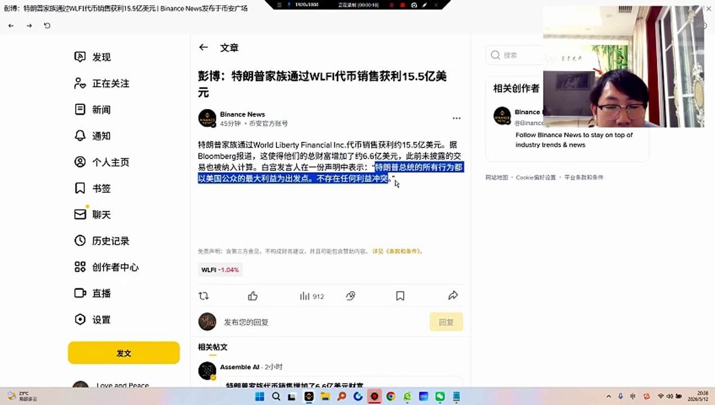Screen dimensions: 715x405
Task: Like the article with the thumbs-up icon
Action: pos(253,296)
